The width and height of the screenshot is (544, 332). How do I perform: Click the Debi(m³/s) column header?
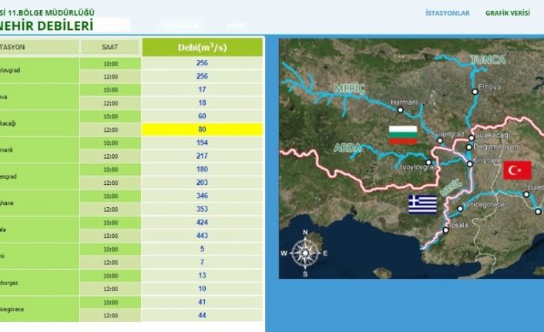[202, 47]
